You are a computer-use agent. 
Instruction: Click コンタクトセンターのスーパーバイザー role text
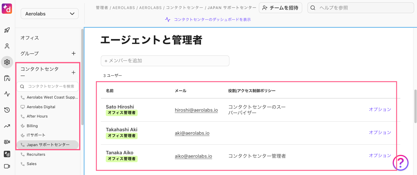(257, 110)
